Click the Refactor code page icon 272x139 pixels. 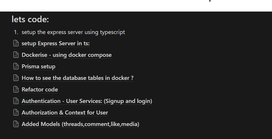pos(16,90)
